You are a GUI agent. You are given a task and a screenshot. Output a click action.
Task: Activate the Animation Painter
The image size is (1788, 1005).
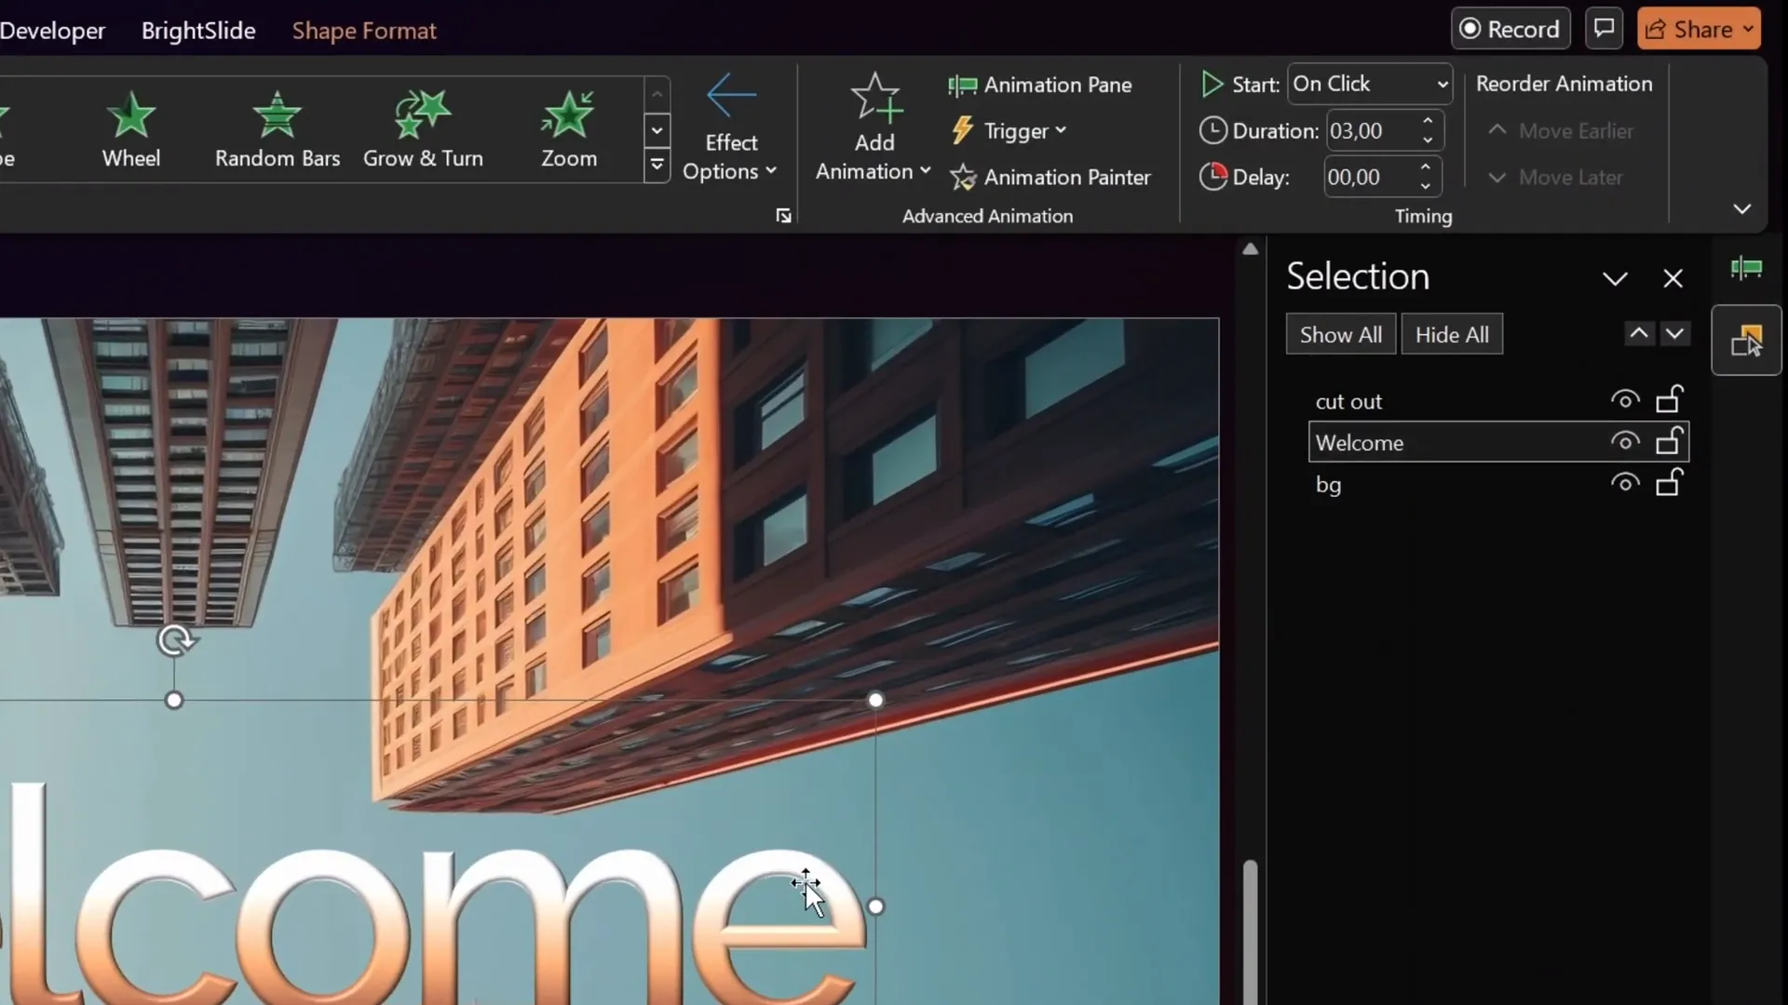[x=1050, y=177]
